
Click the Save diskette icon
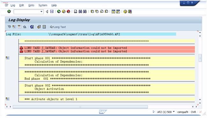tap(52, 12)
